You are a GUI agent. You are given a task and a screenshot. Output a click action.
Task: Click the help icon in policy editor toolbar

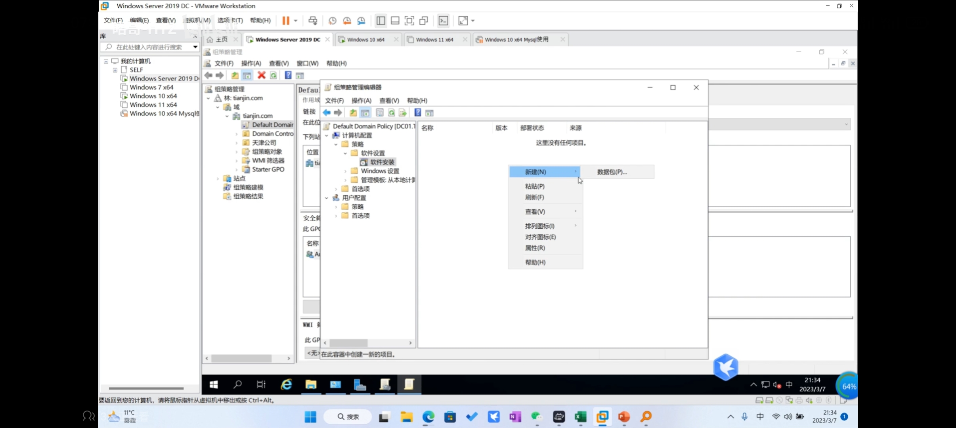[x=417, y=113]
